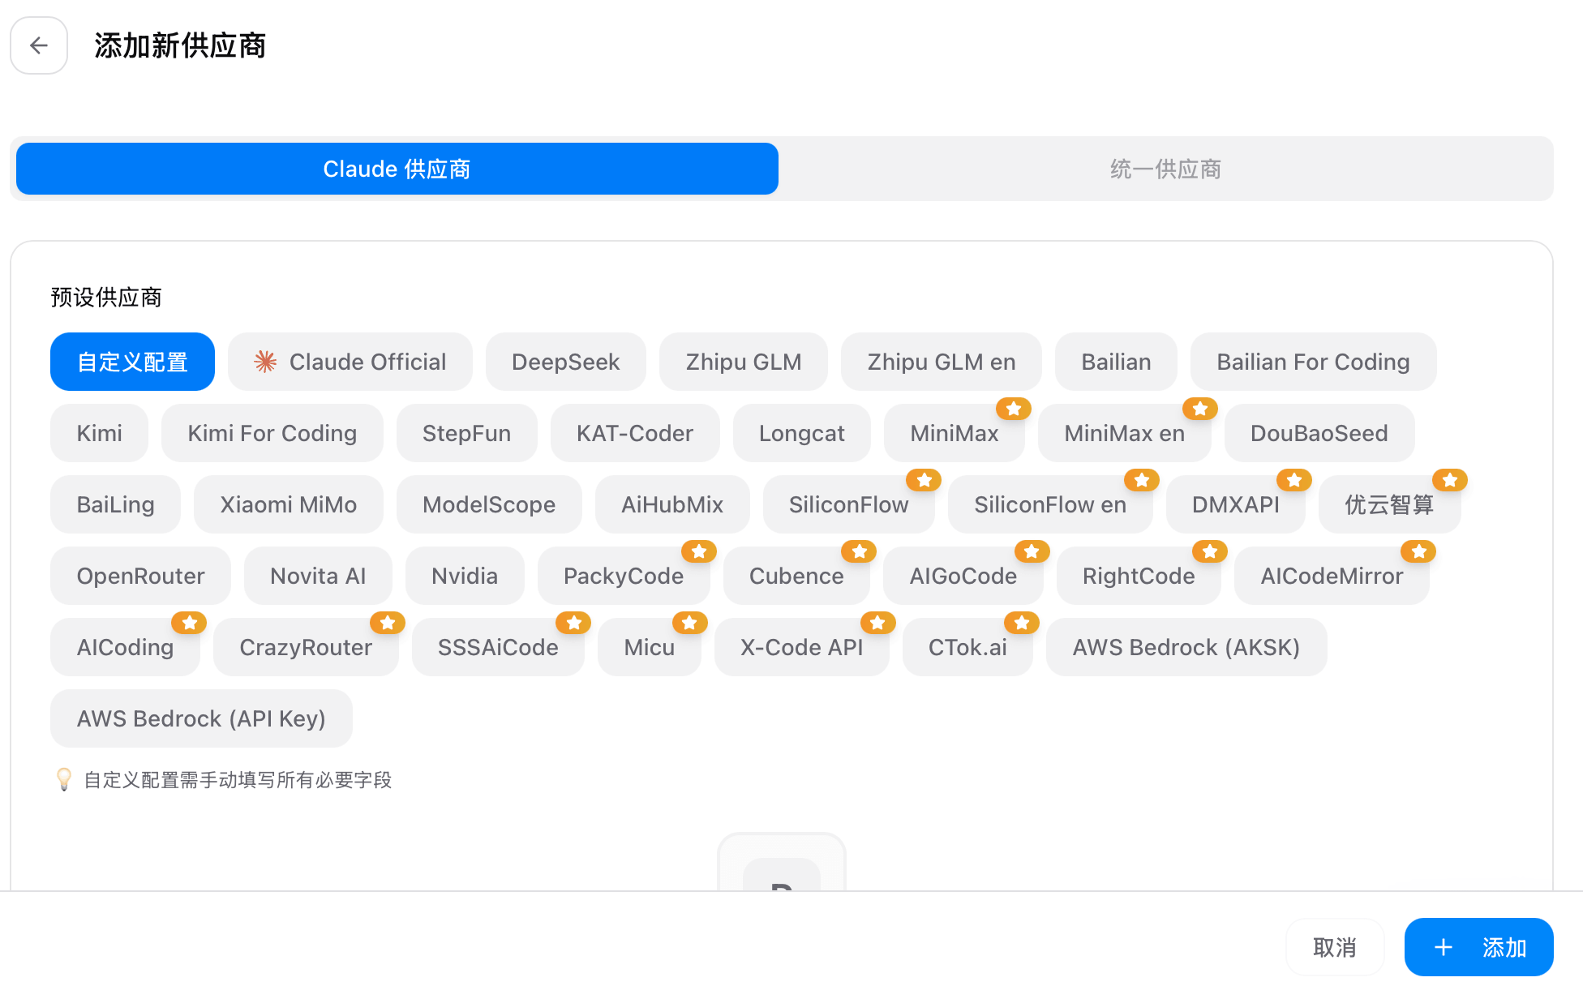Select Kimi For Coding preset
1583x986 pixels.
point(272,433)
